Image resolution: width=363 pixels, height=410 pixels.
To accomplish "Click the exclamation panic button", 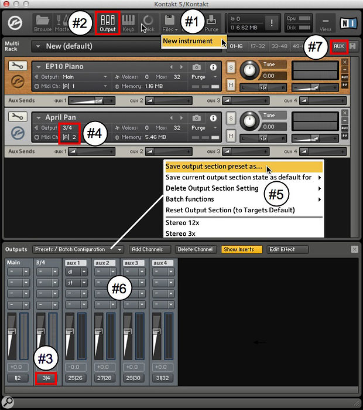I will click(272, 23).
